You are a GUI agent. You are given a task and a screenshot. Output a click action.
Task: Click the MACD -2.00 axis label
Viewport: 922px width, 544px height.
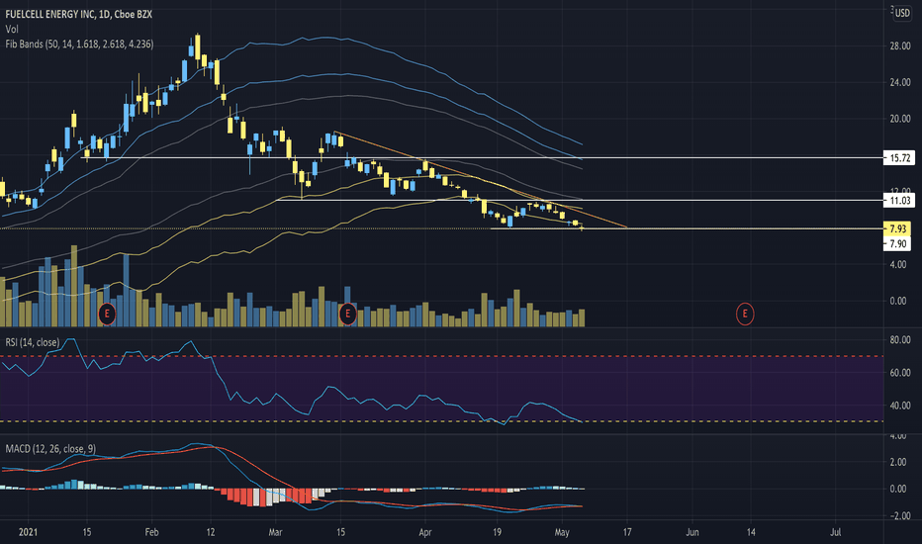click(x=898, y=515)
